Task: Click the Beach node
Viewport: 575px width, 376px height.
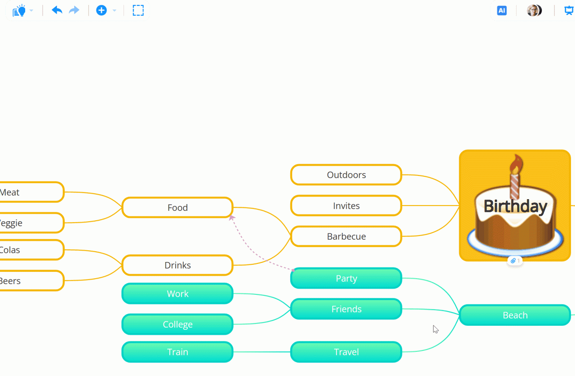Action: [x=515, y=315]
